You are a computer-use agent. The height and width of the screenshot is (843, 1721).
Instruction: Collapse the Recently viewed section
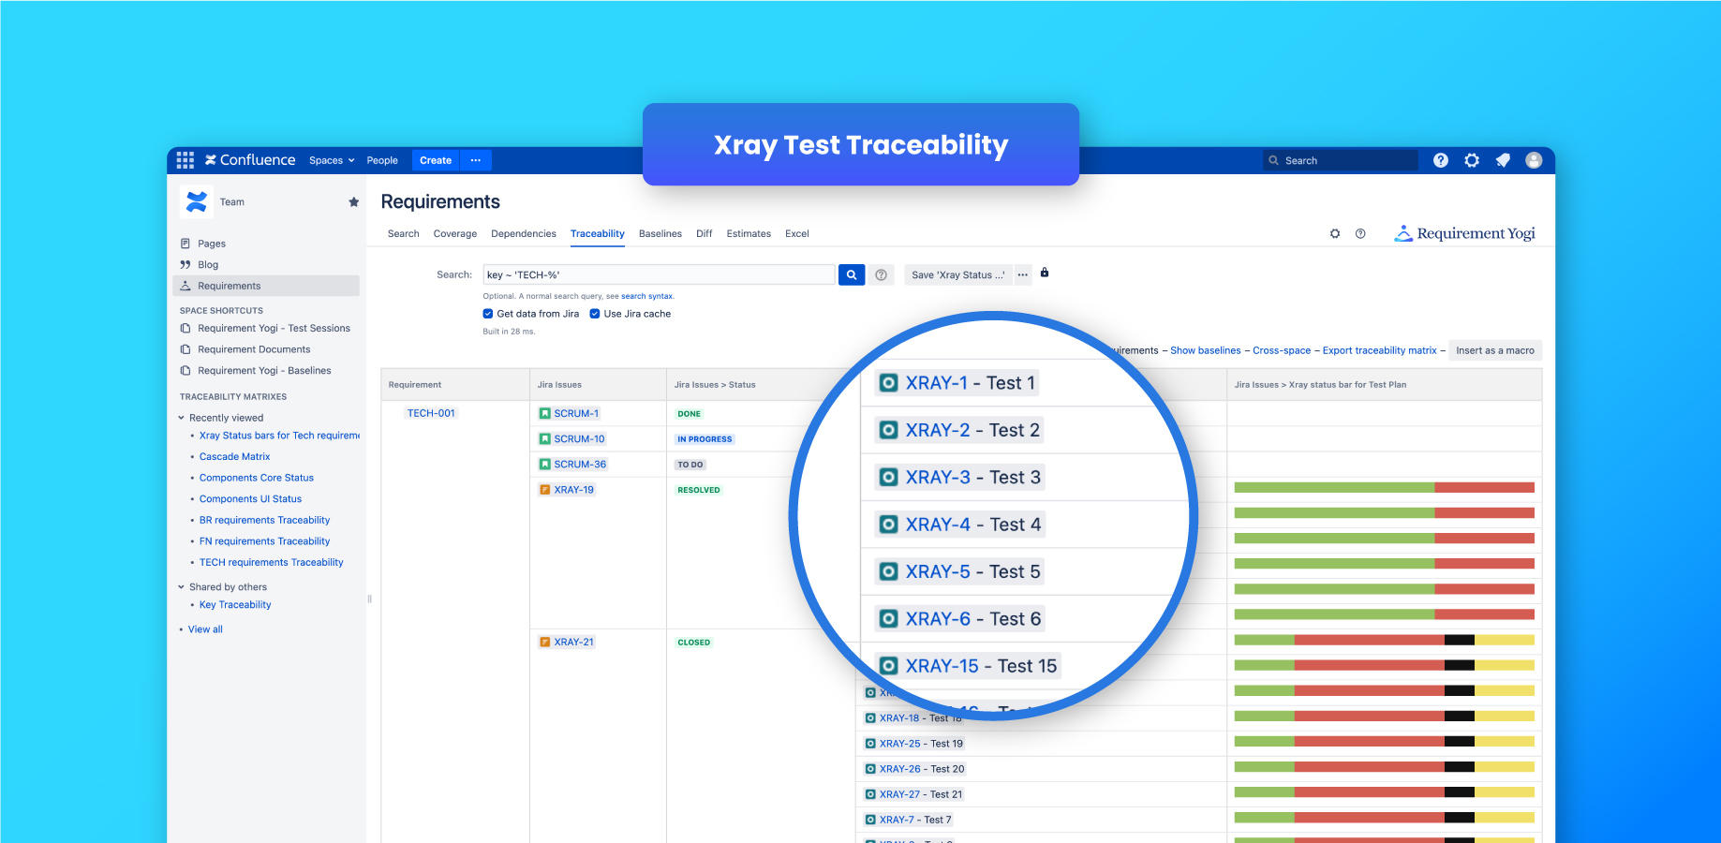coord(181,418)
